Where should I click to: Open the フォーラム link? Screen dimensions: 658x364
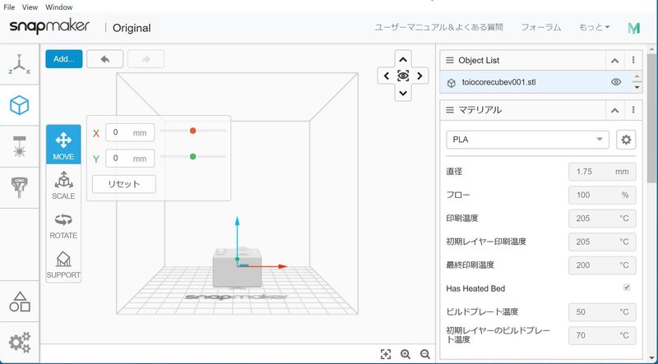[541, 28]
